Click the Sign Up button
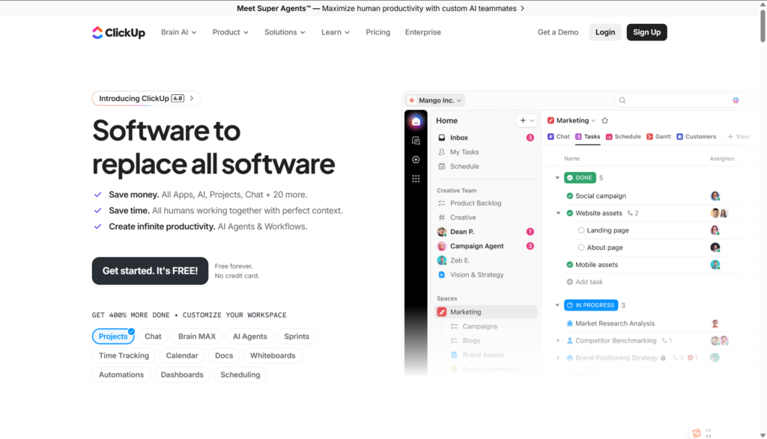Viewport: 767px width, 439px height. tap(646, 32)
